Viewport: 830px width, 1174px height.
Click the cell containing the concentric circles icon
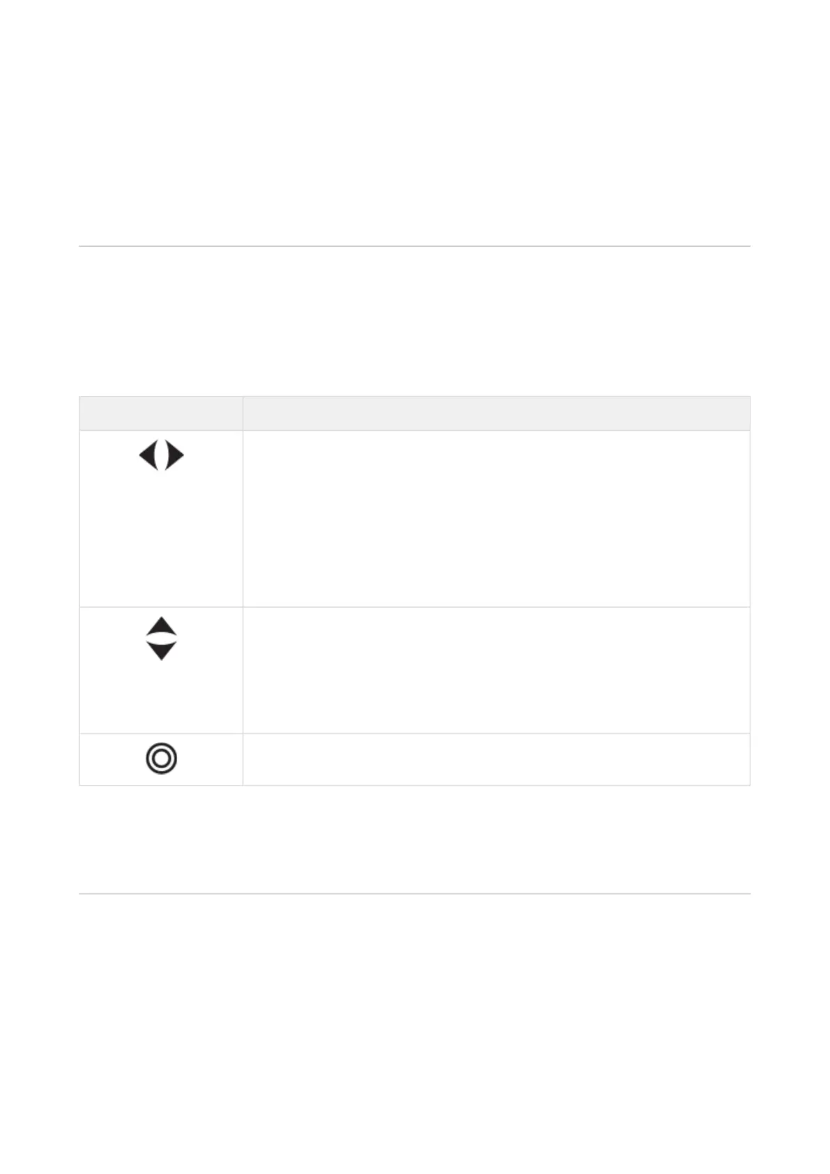pos(161,759)
